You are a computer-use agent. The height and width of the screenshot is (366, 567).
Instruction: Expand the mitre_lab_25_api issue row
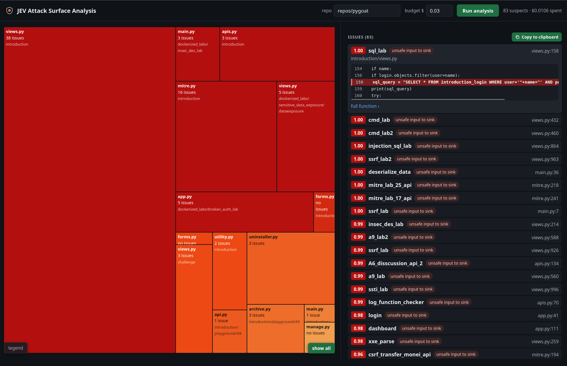[454, 185]
